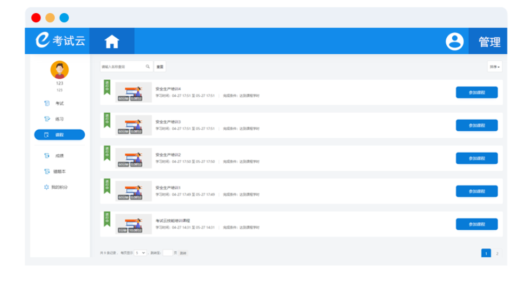
Task: Click 参加课程 for 考试云技能培训课程
Action: 476,224
